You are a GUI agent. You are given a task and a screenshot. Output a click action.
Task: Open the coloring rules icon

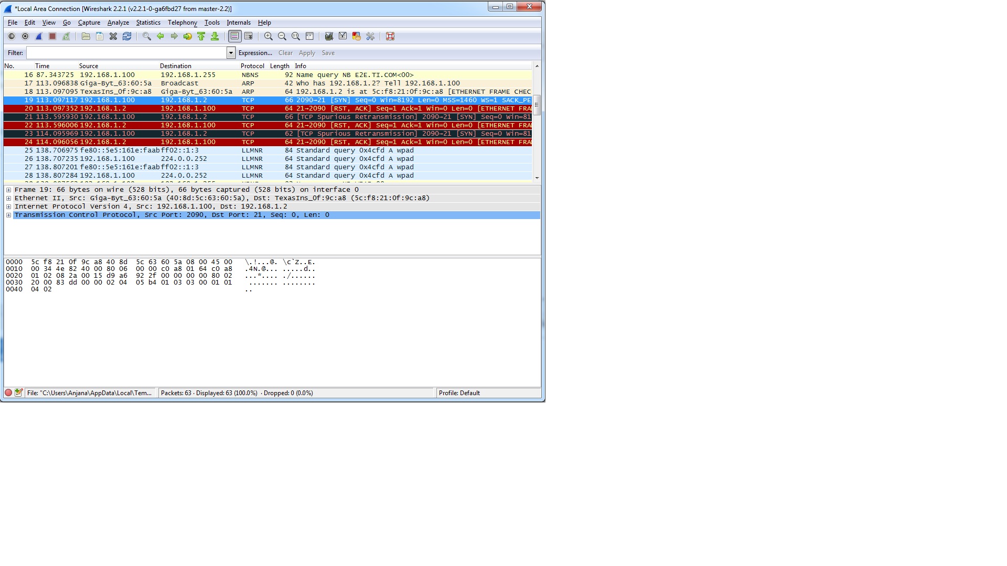(357, 36)
